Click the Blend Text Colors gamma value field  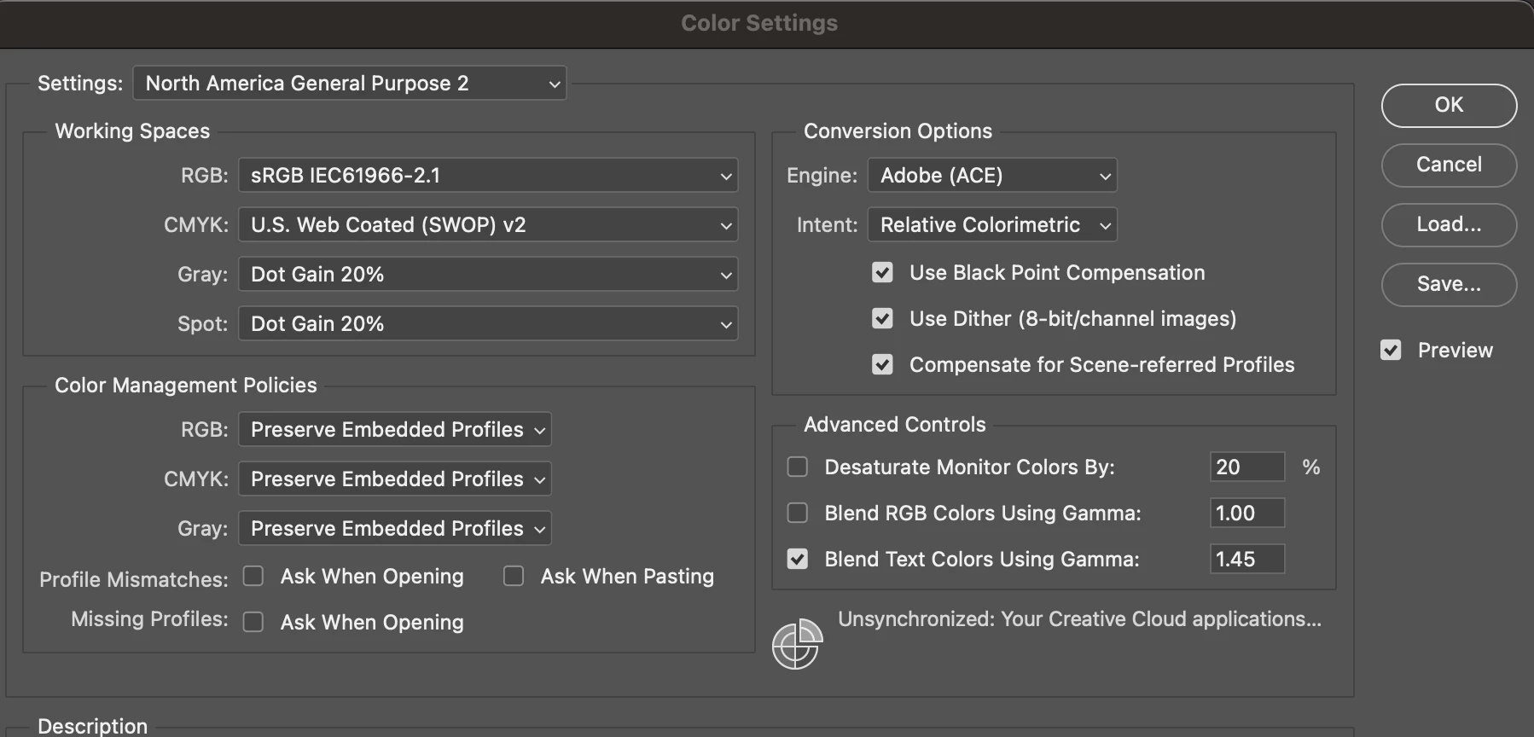1246,559
